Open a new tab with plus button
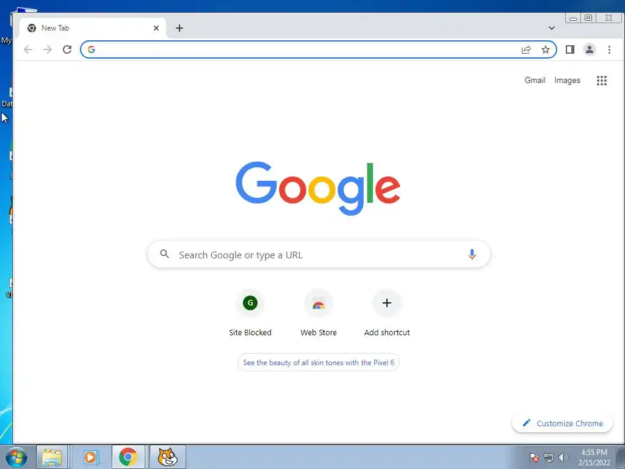625x469 pixels. tap(179, 28)
